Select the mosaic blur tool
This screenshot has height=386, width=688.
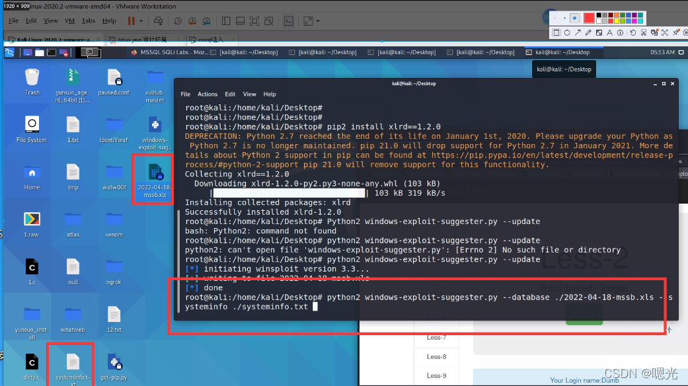(599, 32)
